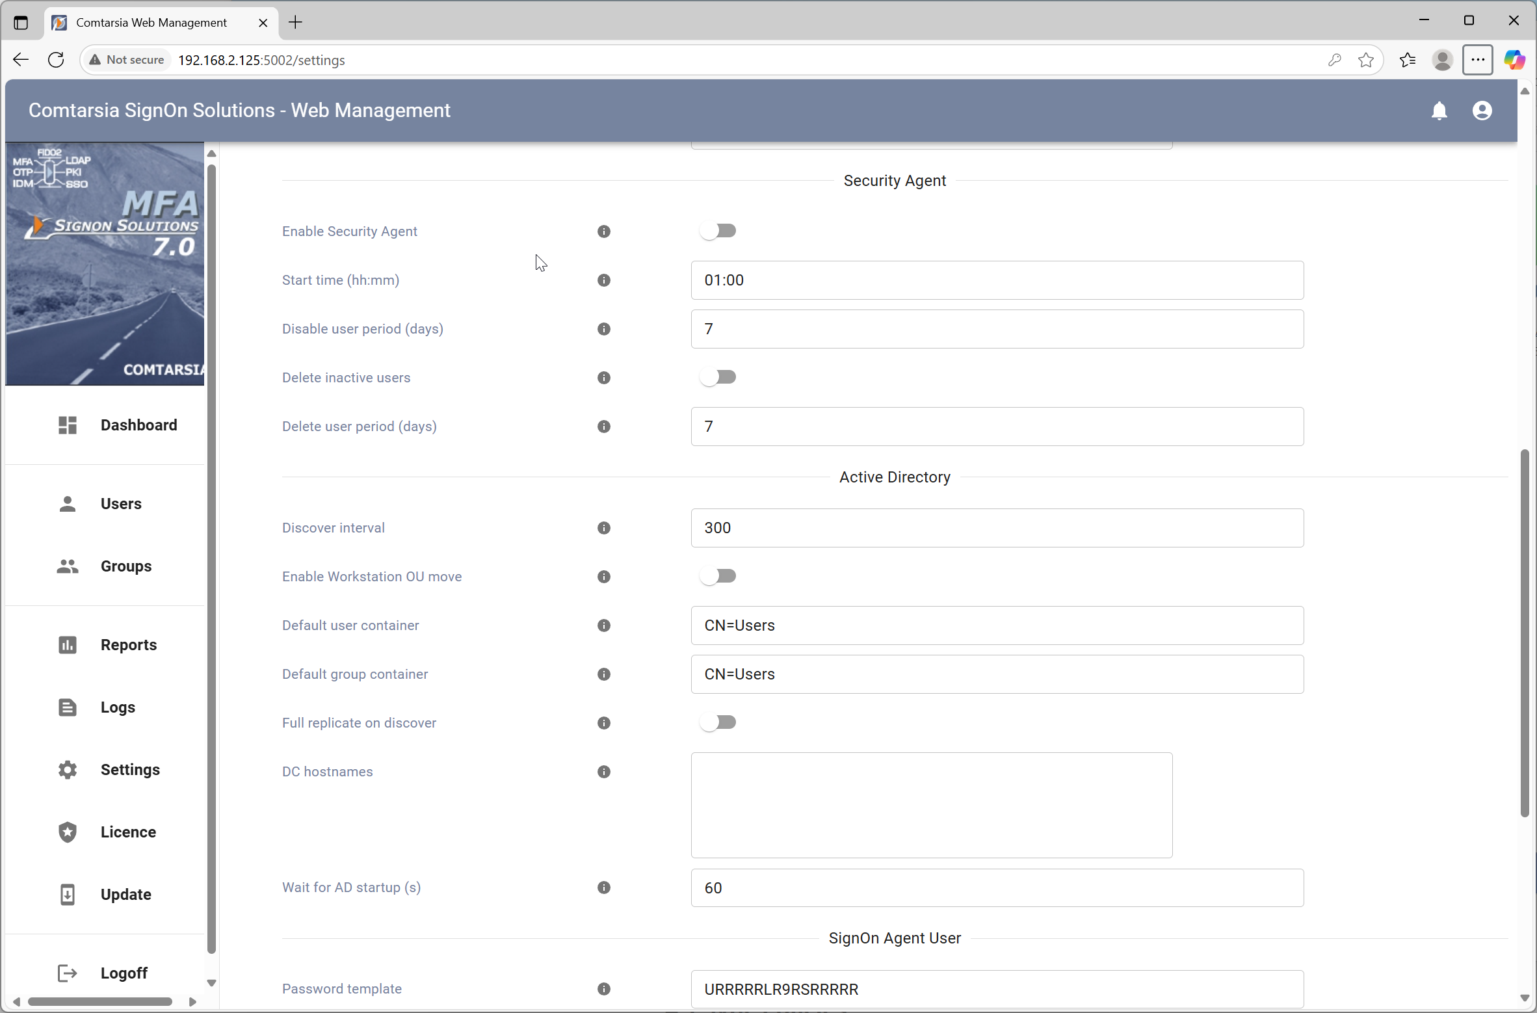
Task: Toggle Full replicate on discover switch
Action: (x=718, y=722)
